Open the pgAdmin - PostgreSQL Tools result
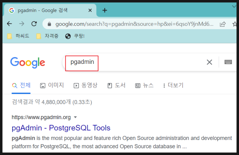The width and height of the screenshot is (239, 155). point(61,128)
